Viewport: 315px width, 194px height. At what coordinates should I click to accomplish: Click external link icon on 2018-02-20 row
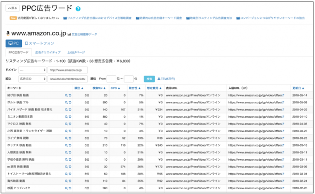(x=283, y=188)
